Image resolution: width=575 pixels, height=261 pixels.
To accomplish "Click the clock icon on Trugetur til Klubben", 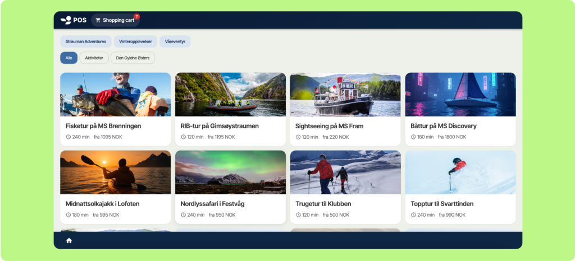I will (298, 215).
